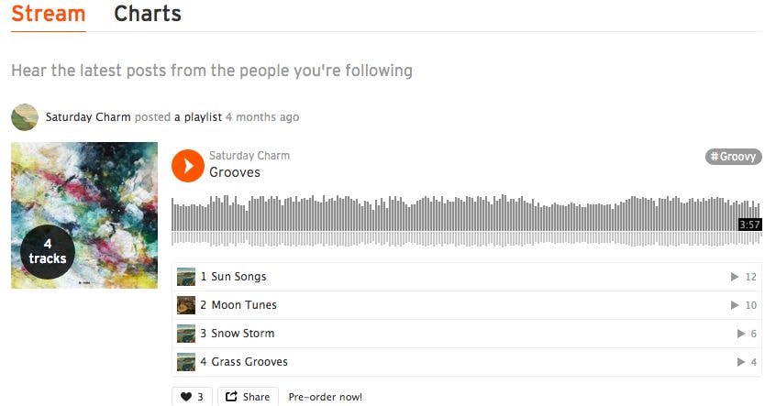The height and width of the screenshot is (406, 776).
Task: Open Saturday Charm profile avatar
Action: pyautogui.click(x=25, y=117)
